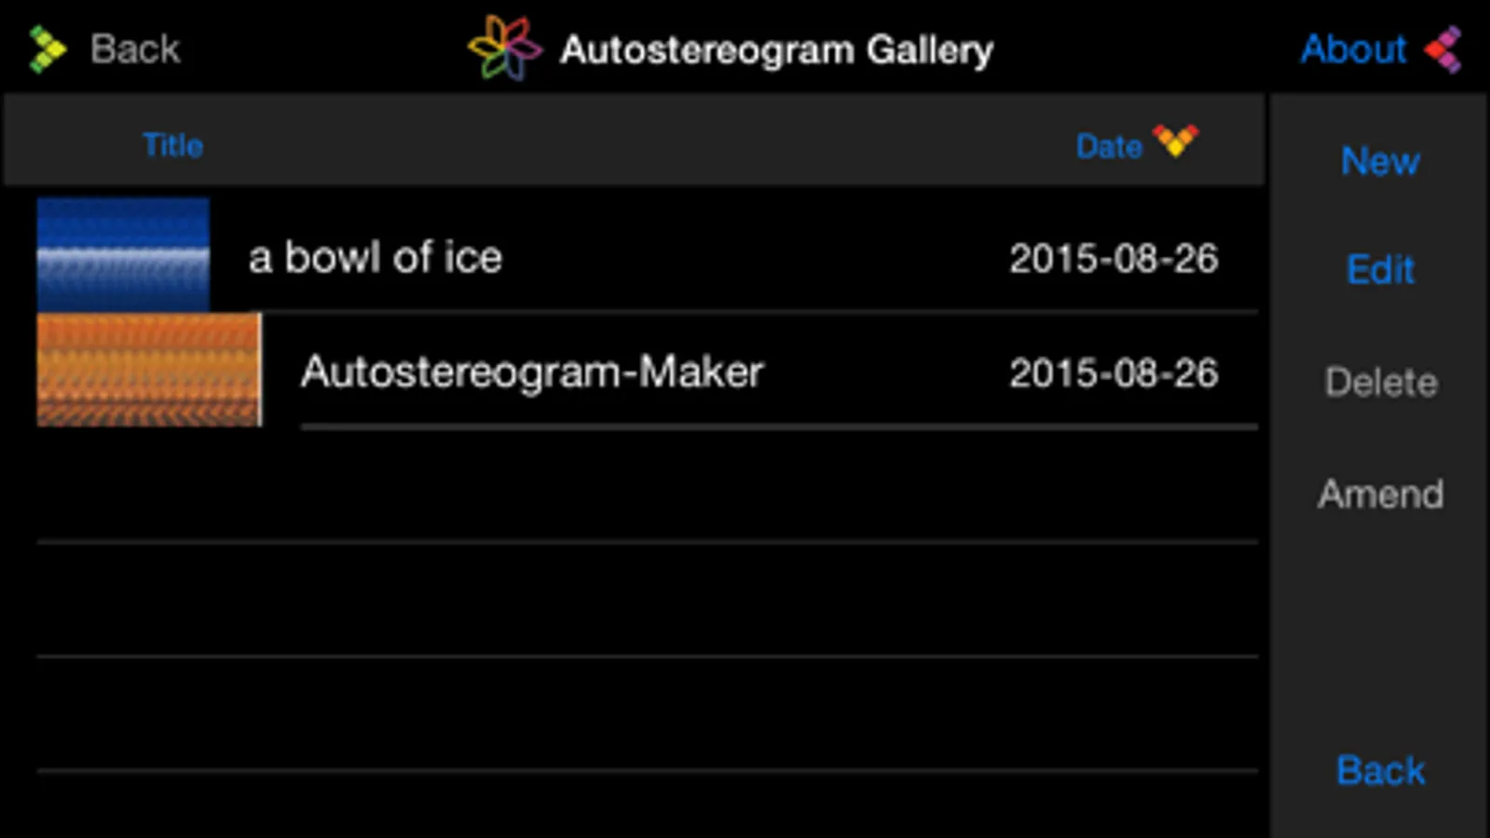Go back using top-left Back label

[x=134, y=49]
